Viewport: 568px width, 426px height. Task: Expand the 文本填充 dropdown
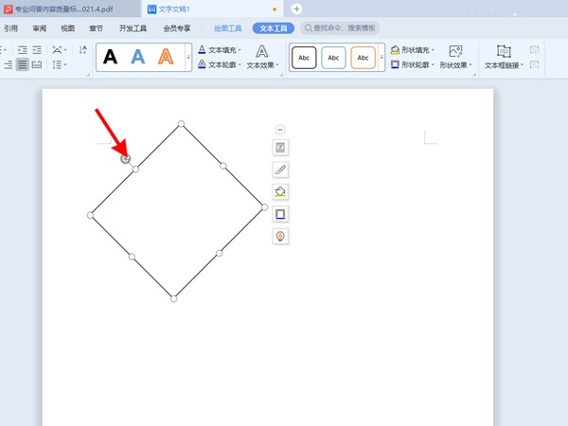pos(220,50)
